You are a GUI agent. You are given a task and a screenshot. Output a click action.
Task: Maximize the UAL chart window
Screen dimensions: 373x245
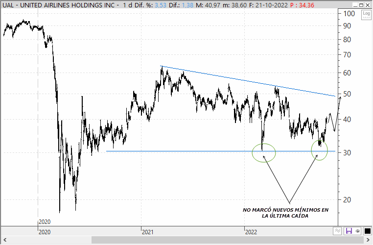pyautogui.click(x=361, y=5)
